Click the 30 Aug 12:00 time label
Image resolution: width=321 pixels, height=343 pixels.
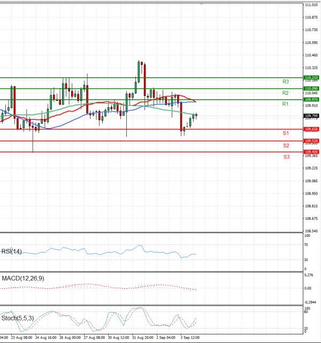[118, 338]
